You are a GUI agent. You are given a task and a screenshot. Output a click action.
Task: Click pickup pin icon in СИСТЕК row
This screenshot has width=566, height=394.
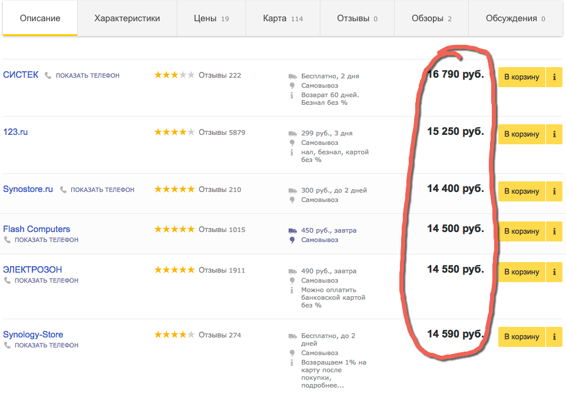click(292, 86)
